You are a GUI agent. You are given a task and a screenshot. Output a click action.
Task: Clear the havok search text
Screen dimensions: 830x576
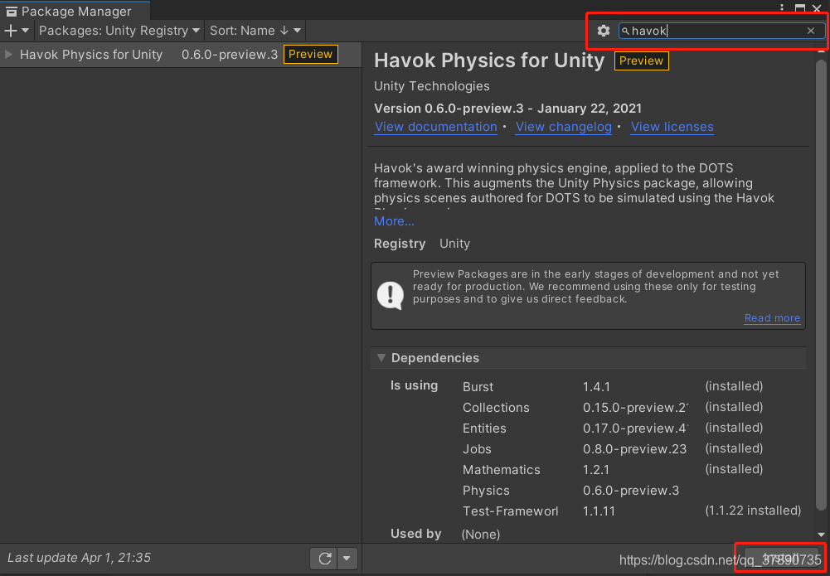(810, 31)
